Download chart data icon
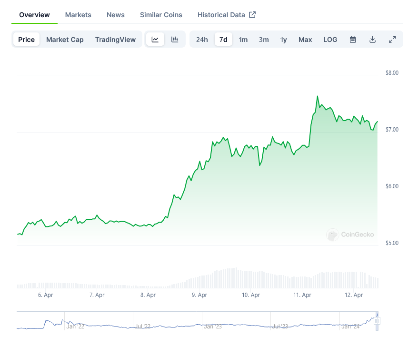Viewport: 418px width, 337px height. tap(373, 40)
